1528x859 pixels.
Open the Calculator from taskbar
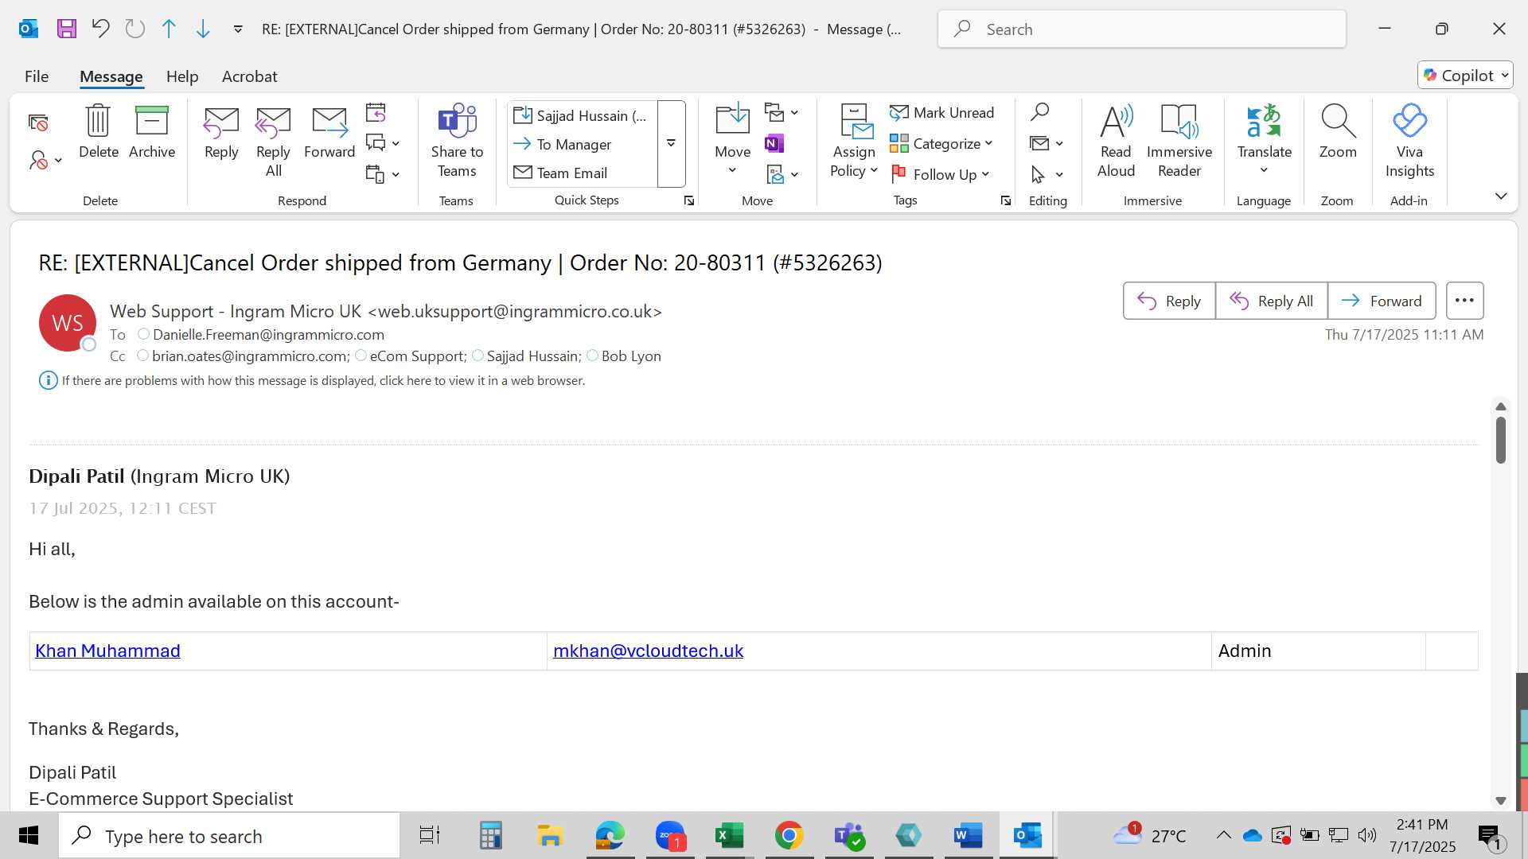point(490,836)
